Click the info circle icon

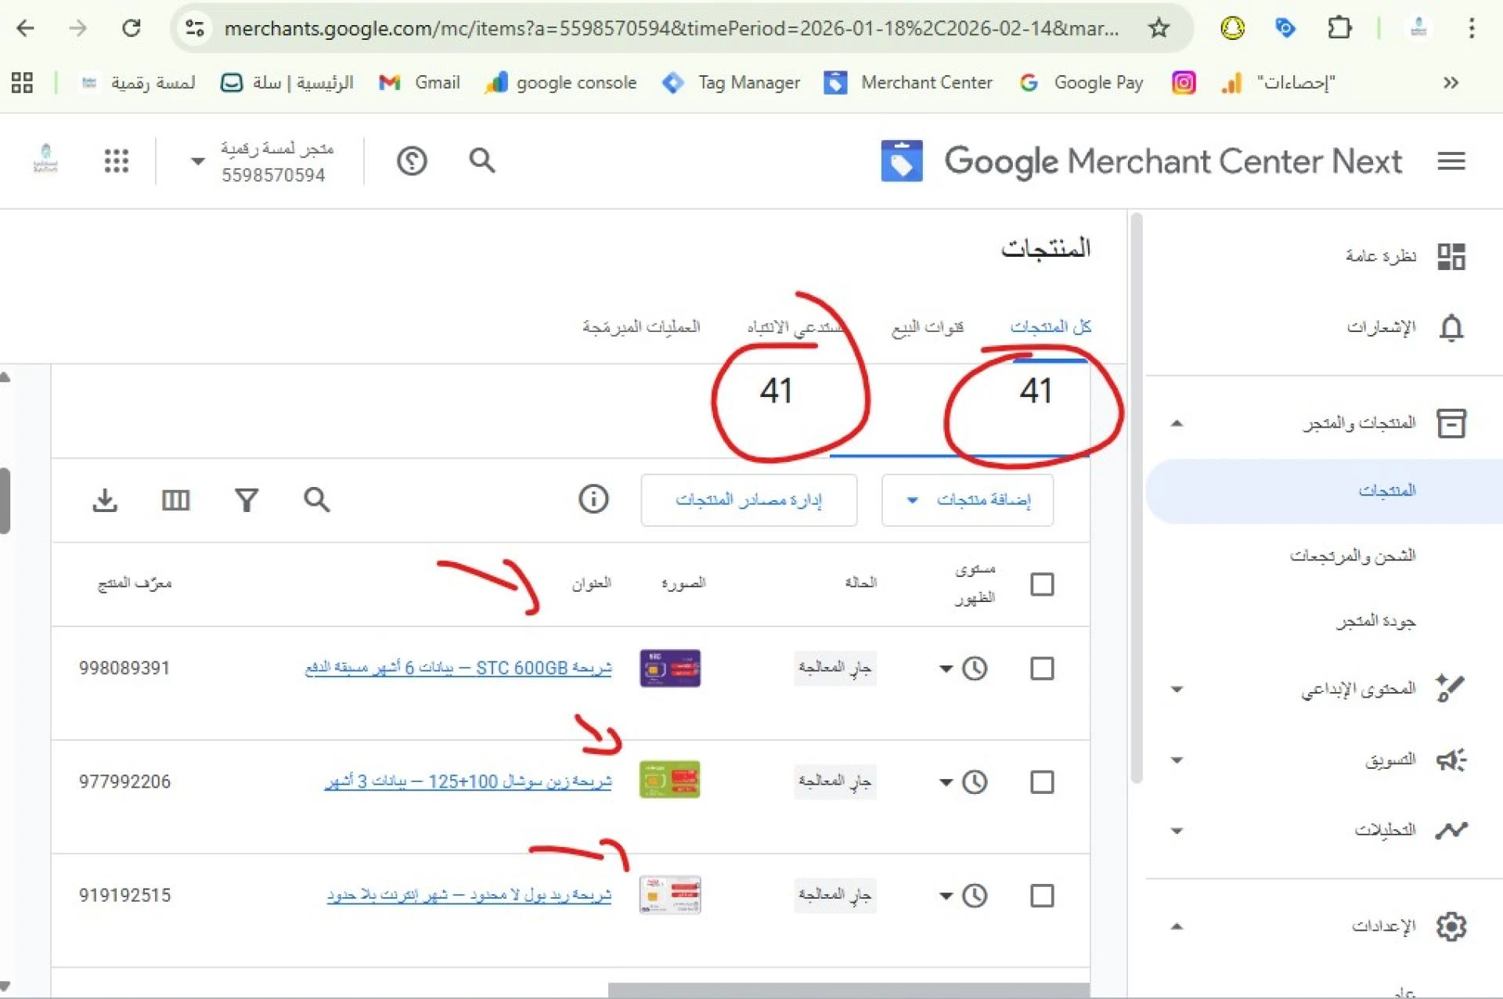[593, 499]
